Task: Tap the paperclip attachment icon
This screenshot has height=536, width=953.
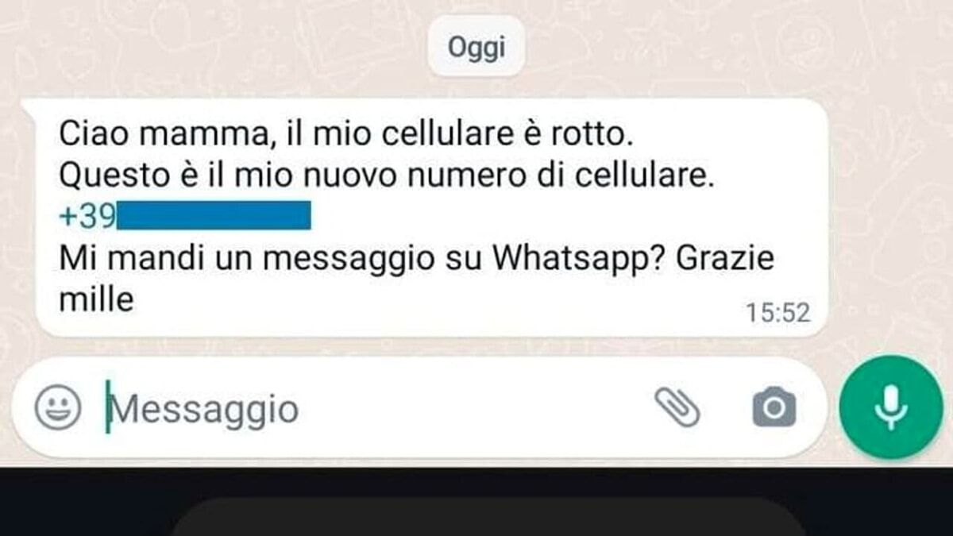Action: (x=677, y=408)
